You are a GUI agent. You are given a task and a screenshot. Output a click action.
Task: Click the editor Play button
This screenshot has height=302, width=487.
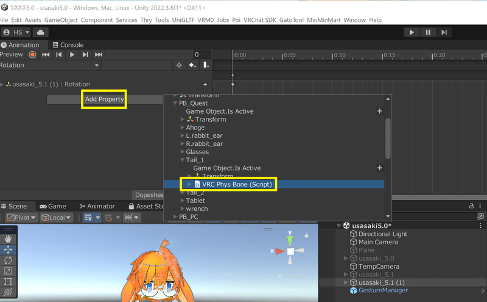[x=412, y=32]
